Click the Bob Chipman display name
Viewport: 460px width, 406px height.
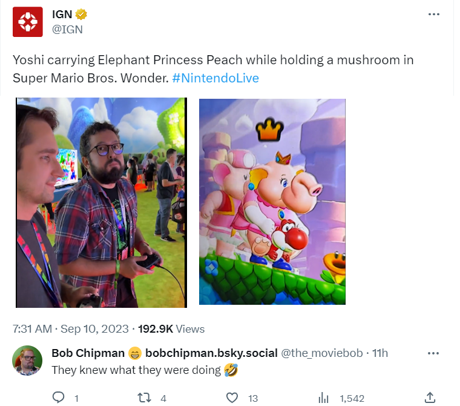tap(88, 353)
